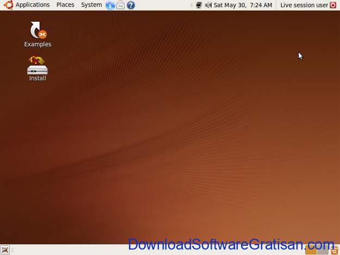The width and height of the screenshot is (340, 255).
Task: Click the Ubuntu logo on the top panel
Action: point(8,5)
